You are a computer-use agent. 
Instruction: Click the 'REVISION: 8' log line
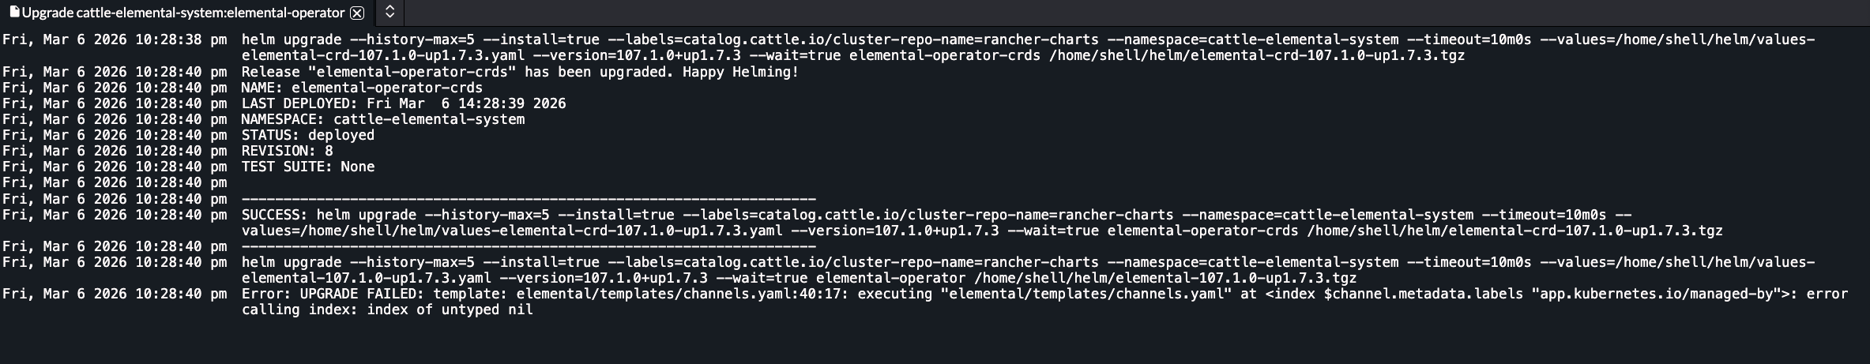pos(287,151)
